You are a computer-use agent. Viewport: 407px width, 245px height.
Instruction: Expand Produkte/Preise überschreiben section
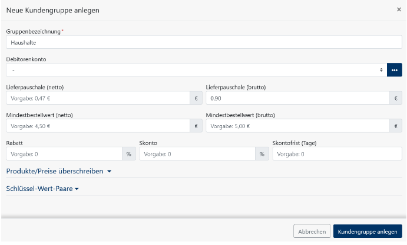pyautogui.click(x=59, y=171)
